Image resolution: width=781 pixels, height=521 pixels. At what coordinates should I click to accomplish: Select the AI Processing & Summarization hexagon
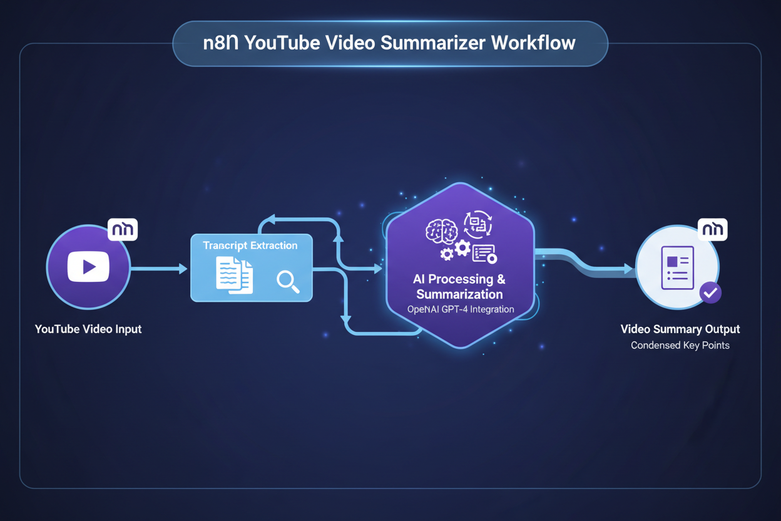coord(461,266)
